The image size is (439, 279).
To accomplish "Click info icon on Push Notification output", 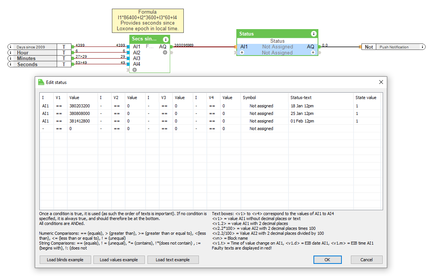I will pyautogui.click(x=422, y=47).
